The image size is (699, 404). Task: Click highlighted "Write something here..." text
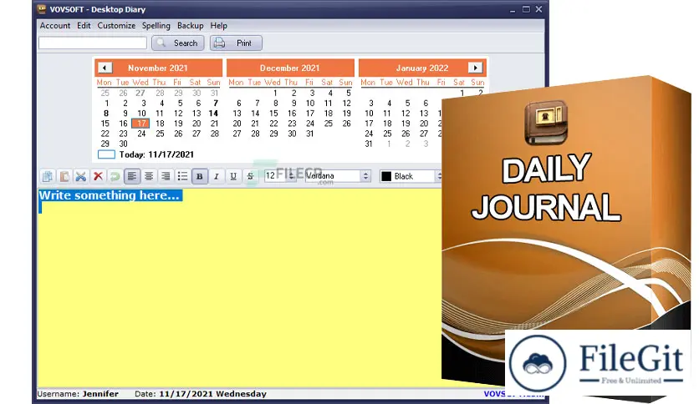point(110,195)
